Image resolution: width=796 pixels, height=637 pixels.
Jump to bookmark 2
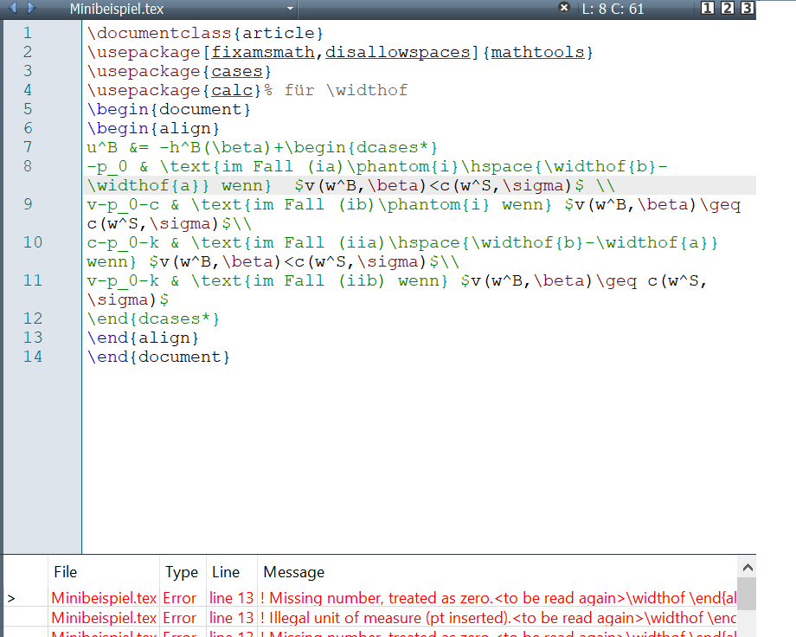click(x=727, y=9)
